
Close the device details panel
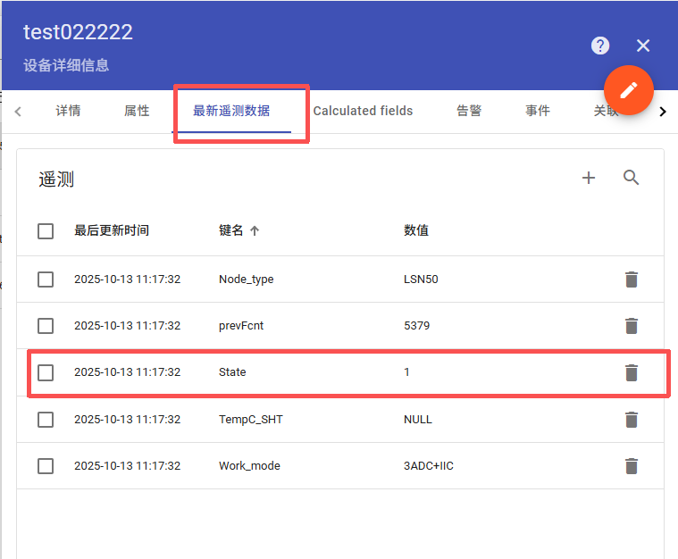pyautogui.click(x=643, y=46)
